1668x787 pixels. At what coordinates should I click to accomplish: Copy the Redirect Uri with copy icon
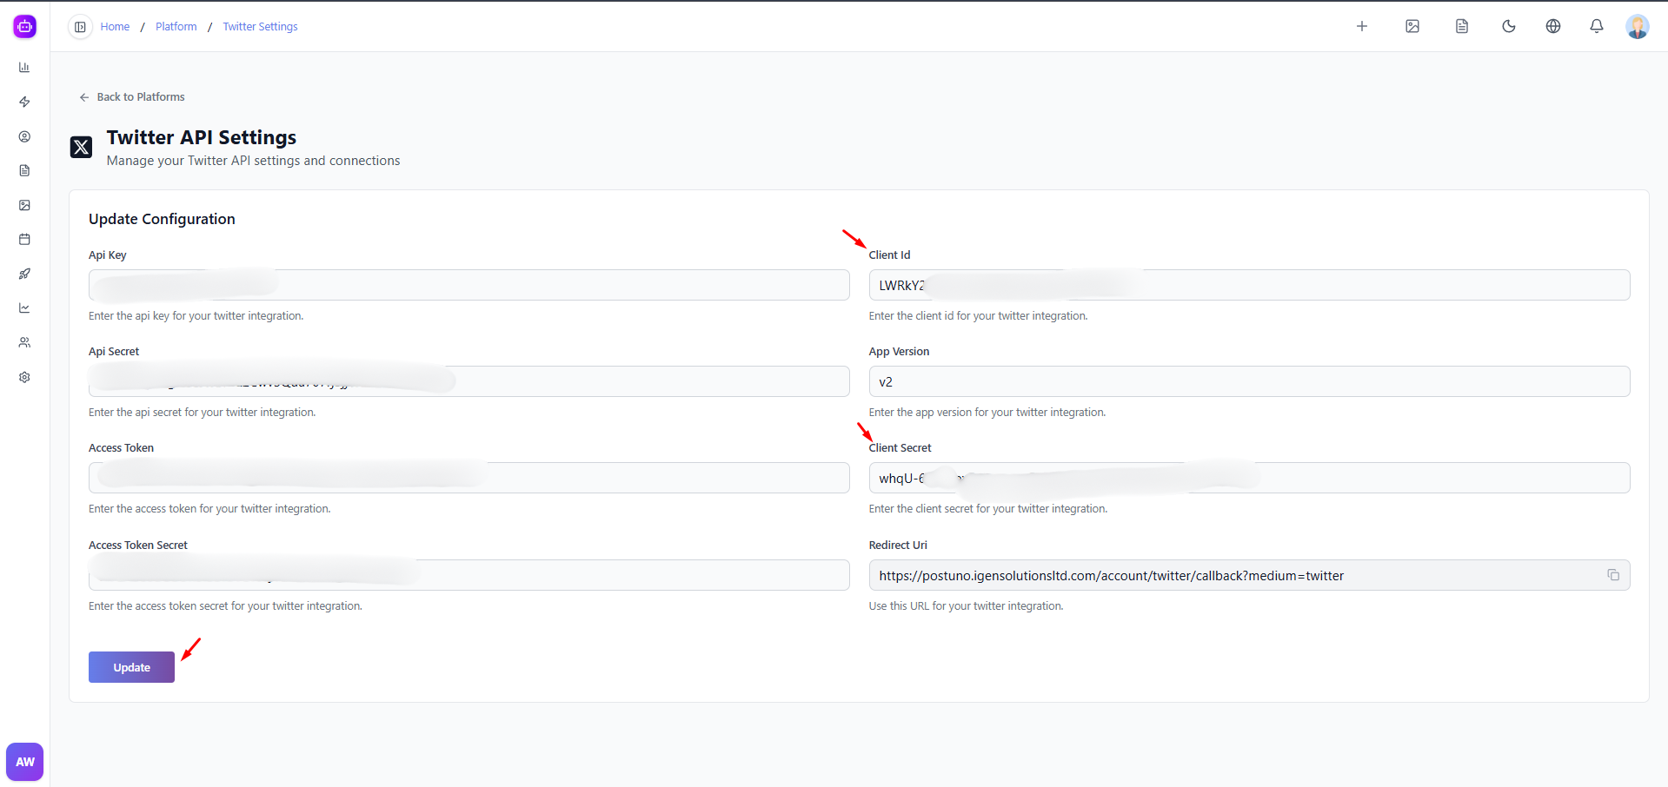pyautogui.click(x=1612, y=575)
